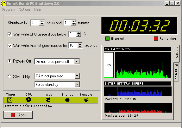Open the Help menu
Viewport: 182px width, 128px height.
(x=37, y=9)
